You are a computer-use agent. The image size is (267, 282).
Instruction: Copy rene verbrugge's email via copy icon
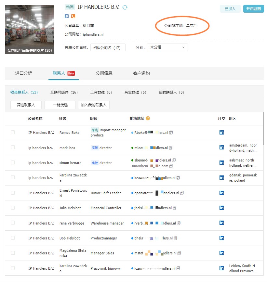coord(179,223)
